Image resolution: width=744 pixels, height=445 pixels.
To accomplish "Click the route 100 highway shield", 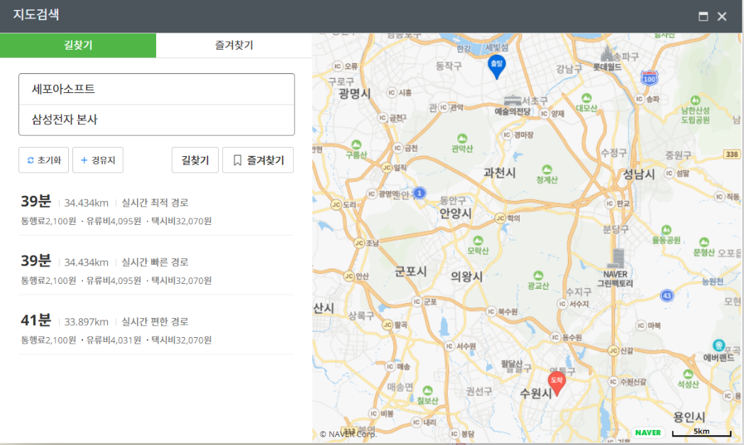I will point(650,78).
